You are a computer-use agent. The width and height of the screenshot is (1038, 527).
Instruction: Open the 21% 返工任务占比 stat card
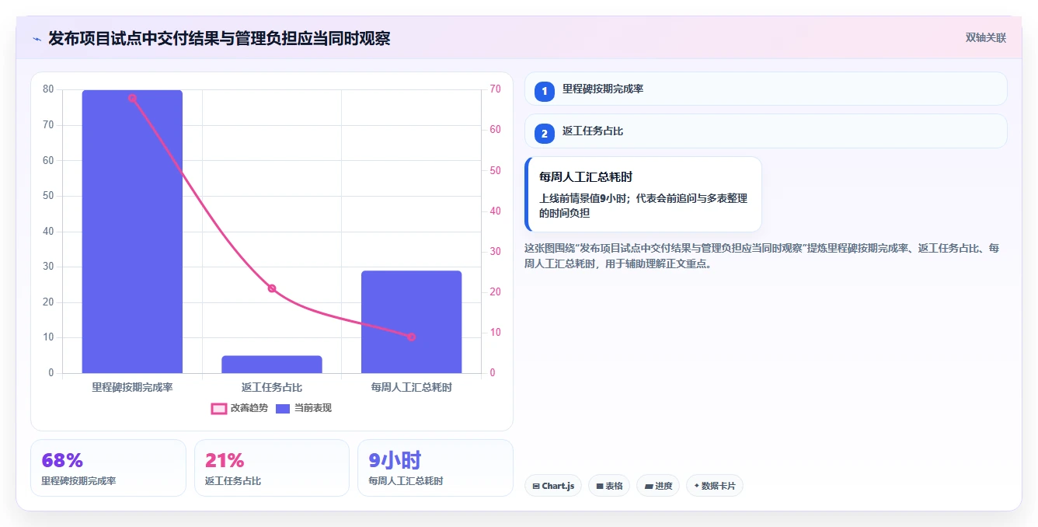(272, 468)
